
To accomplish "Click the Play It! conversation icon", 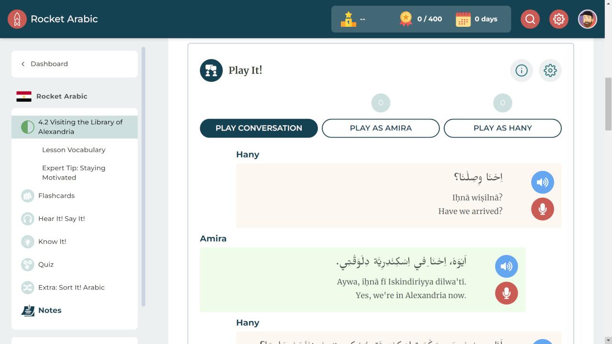I will point(211,70).
